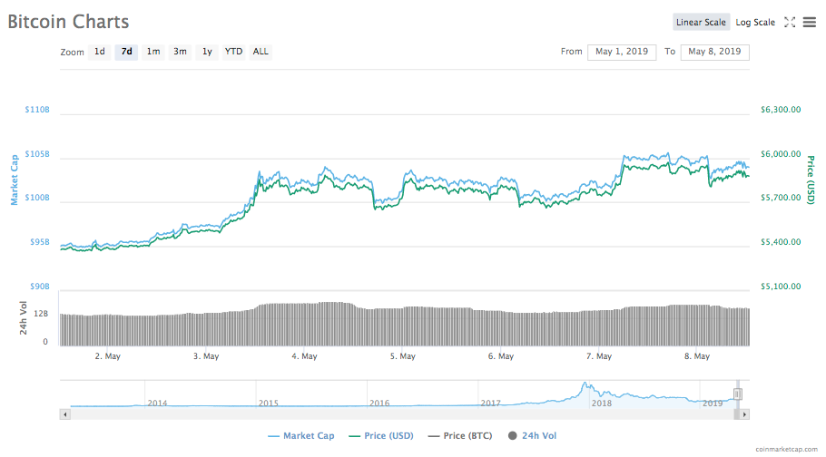Image resolution: width=826 pixels, height=457 pixels.
Task: Click the To date field May 8, 2019
Action: click(714, 52)
